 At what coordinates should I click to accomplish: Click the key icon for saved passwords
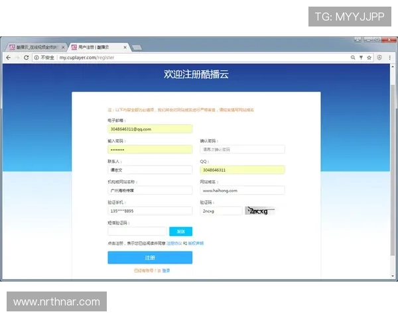pyautogui.click(x=361, y=58)
